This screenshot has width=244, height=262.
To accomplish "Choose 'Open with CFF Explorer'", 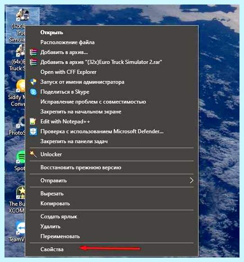I will click(68, 72).
